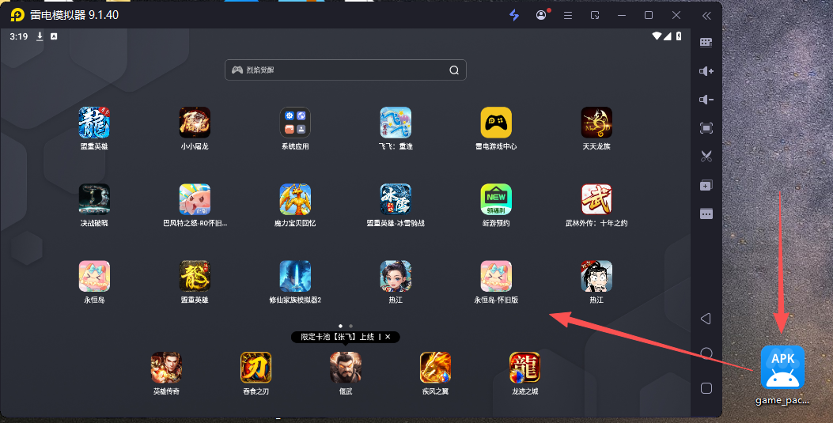Open the hamburger menu in title bar
Screen dimensions: 833x423
tap(567, 15)
